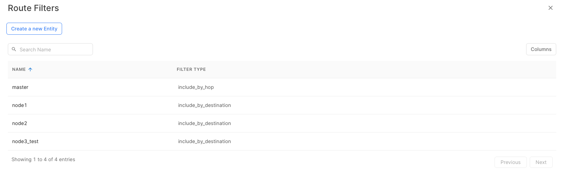Create a new Entity
The height and width of the screenshot is (170, 563).
point(34,29)
